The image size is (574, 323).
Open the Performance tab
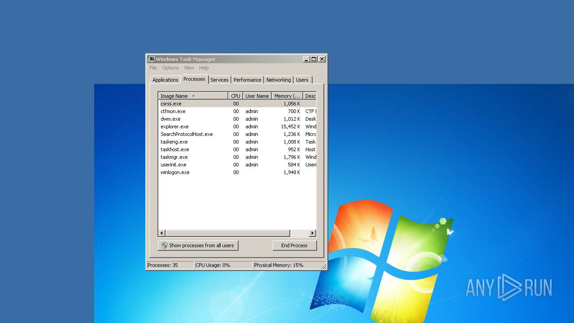(x=247, y=80)
